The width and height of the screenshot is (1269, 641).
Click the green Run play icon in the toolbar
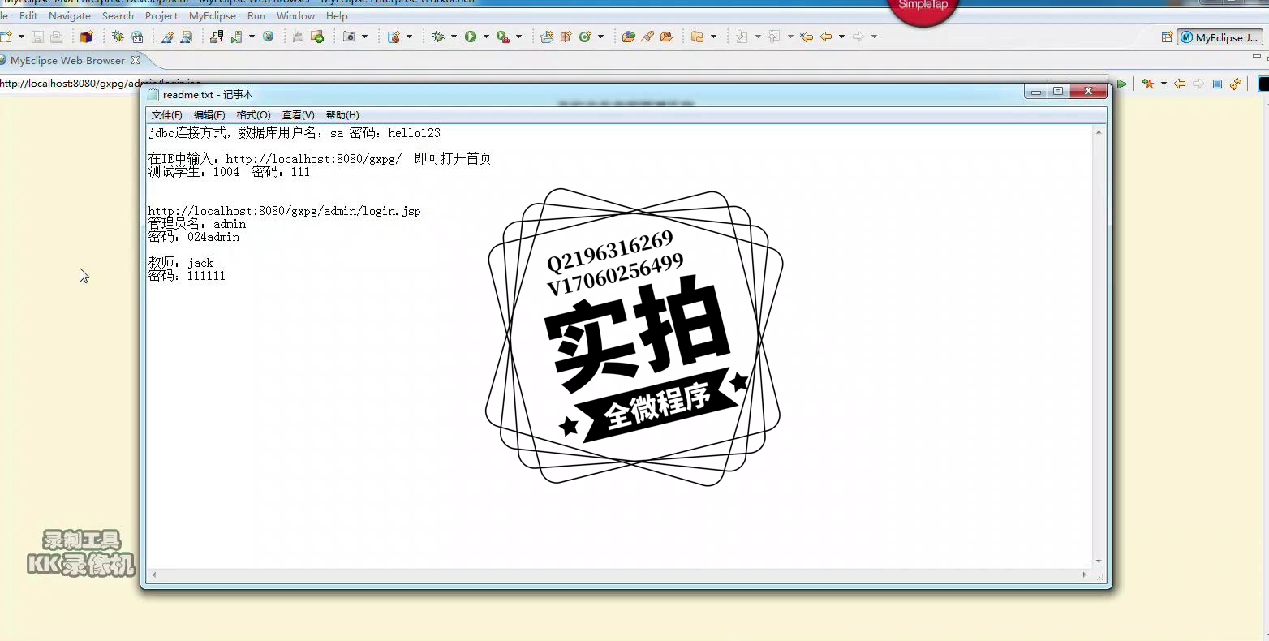(x=471, y=37)
